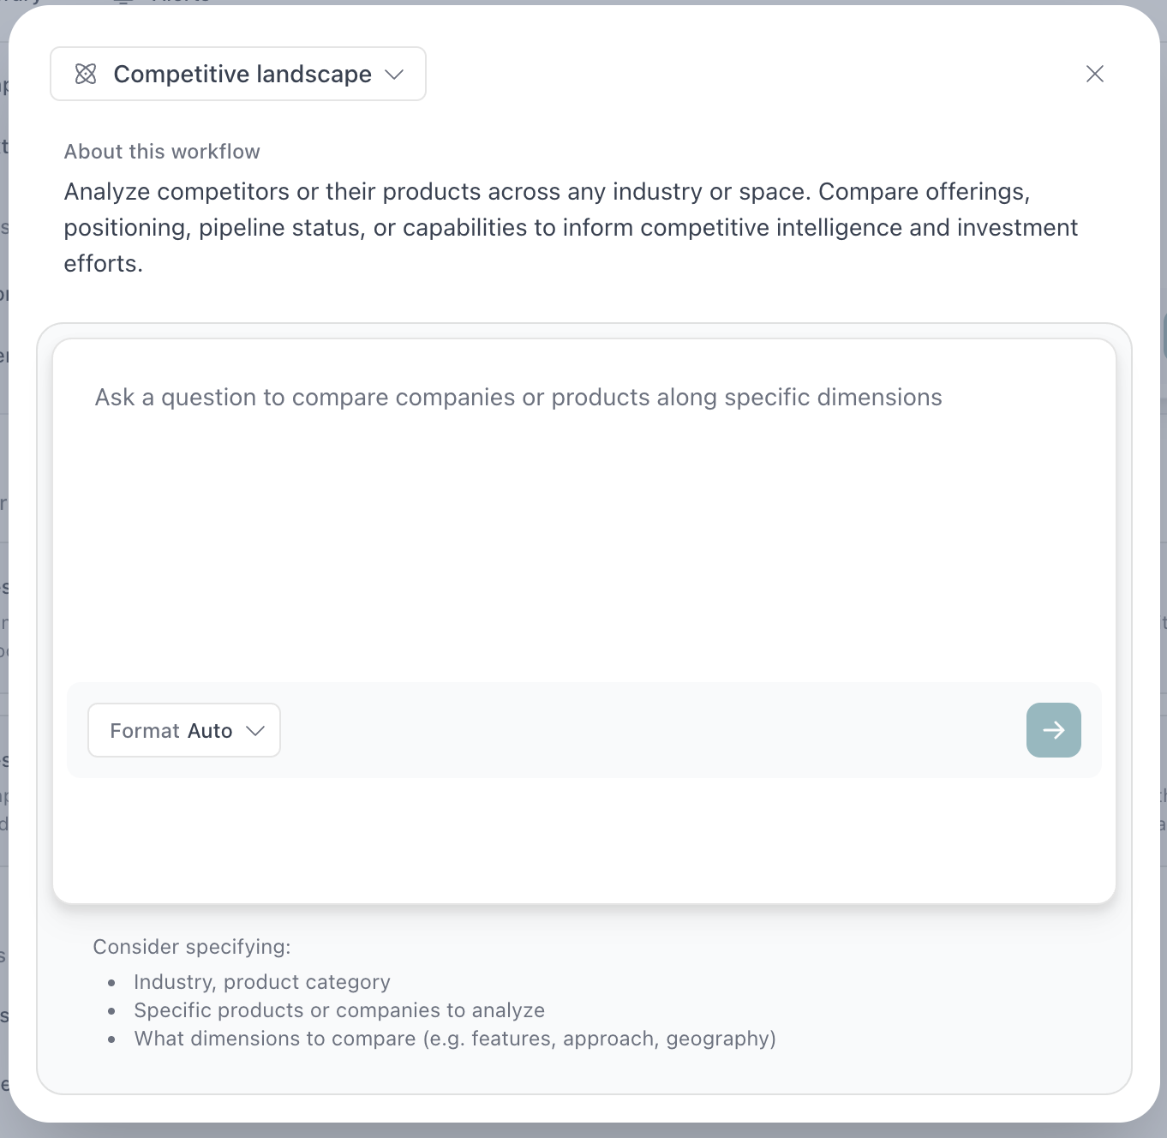Click the word 'Auto' in Format selector

click(x=210, y=731)
